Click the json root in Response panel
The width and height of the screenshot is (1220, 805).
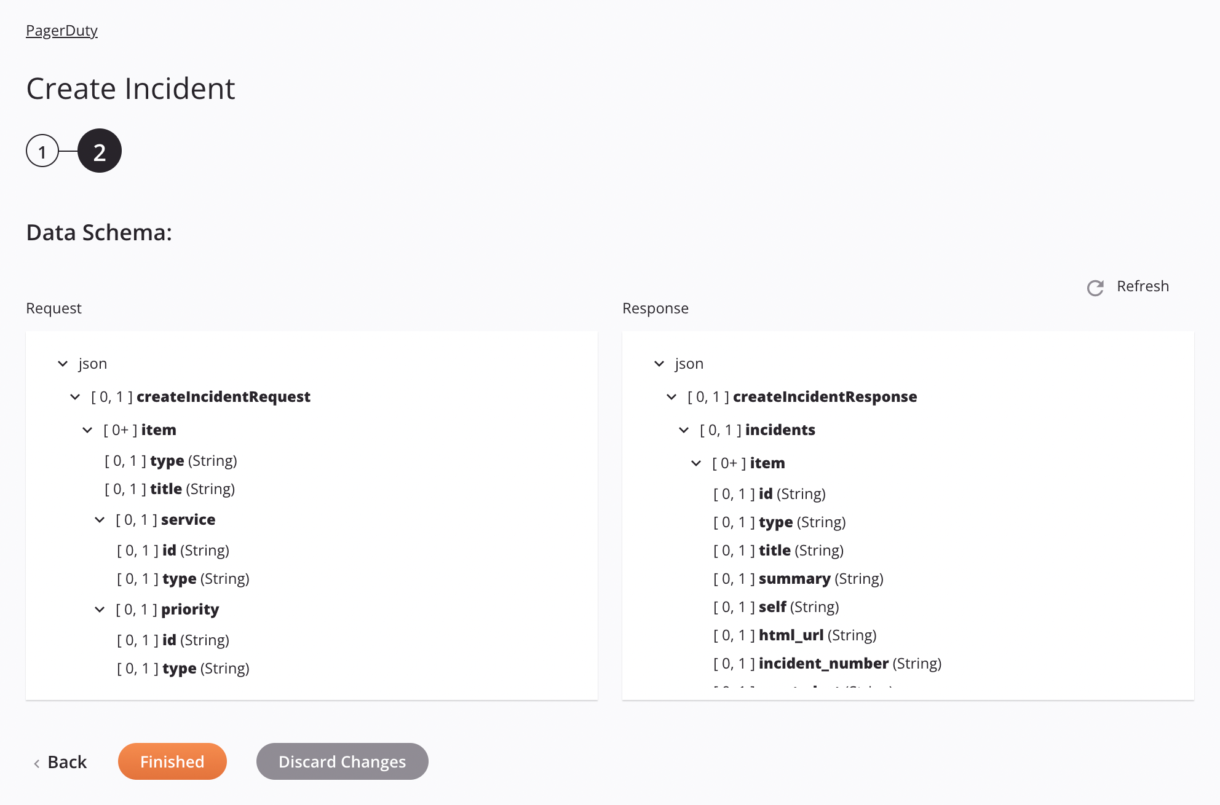[689, 362]
